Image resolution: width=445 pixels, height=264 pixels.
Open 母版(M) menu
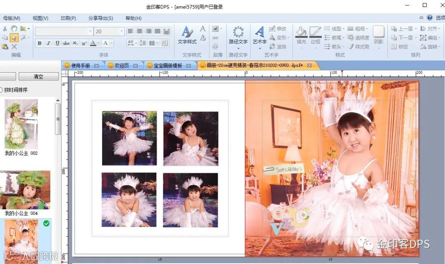tap(12, 18)
